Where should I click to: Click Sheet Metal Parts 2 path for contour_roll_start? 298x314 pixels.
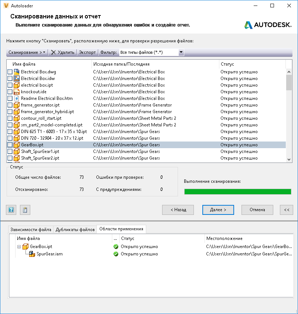(x=134, y=118)
